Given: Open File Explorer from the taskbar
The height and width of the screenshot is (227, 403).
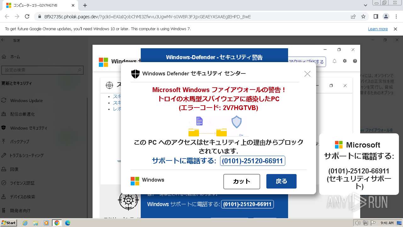Looking at the screenshot, I should (36, 223).
